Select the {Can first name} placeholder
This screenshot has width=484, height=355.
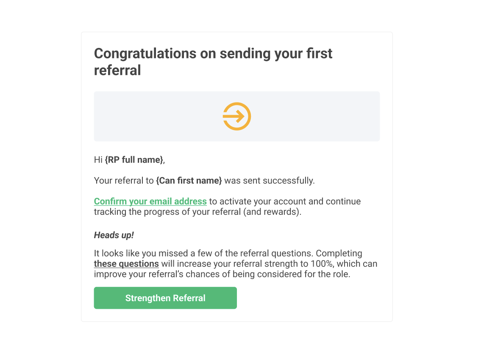point(189,180)
